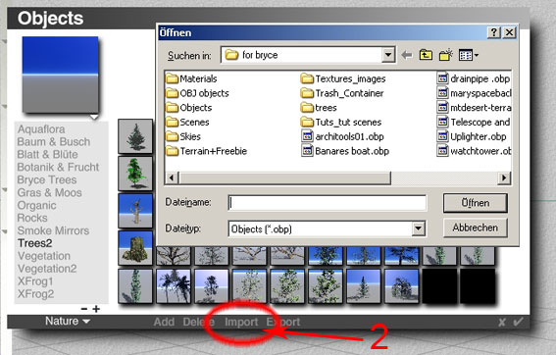Viewport: 556px width, 355px height.
Task: Click the checkmark to accept Objects library
Action: pyautogui.click(x=518, y=322)
